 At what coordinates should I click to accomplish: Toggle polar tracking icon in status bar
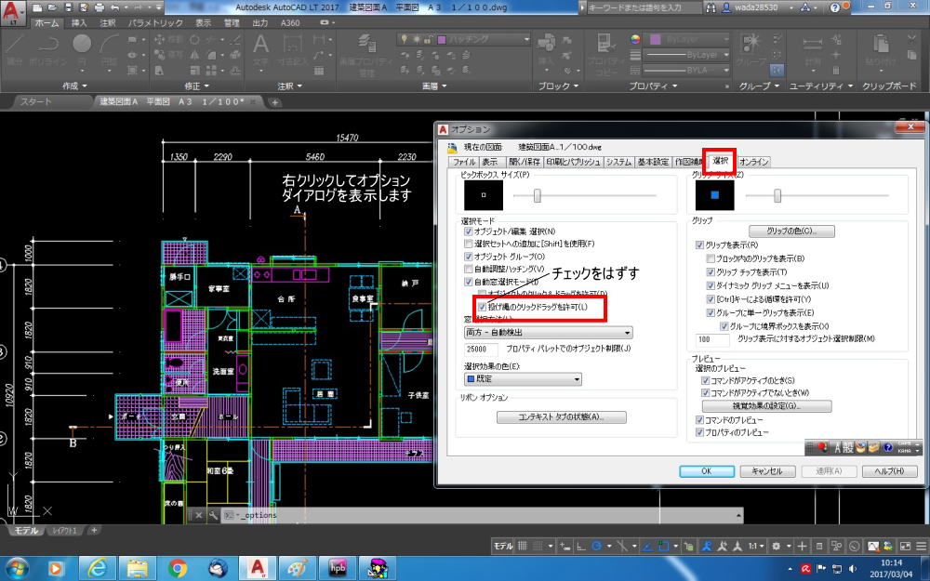click(x=597, y=546)
